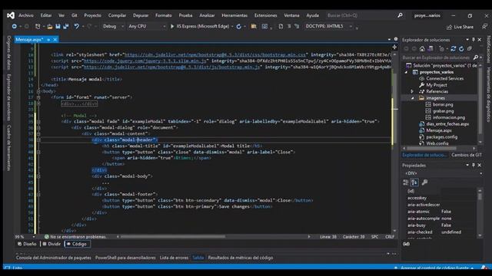492x276 pixels.
Task: Click the New Project toolbar icon
Action: pos(38,27)
